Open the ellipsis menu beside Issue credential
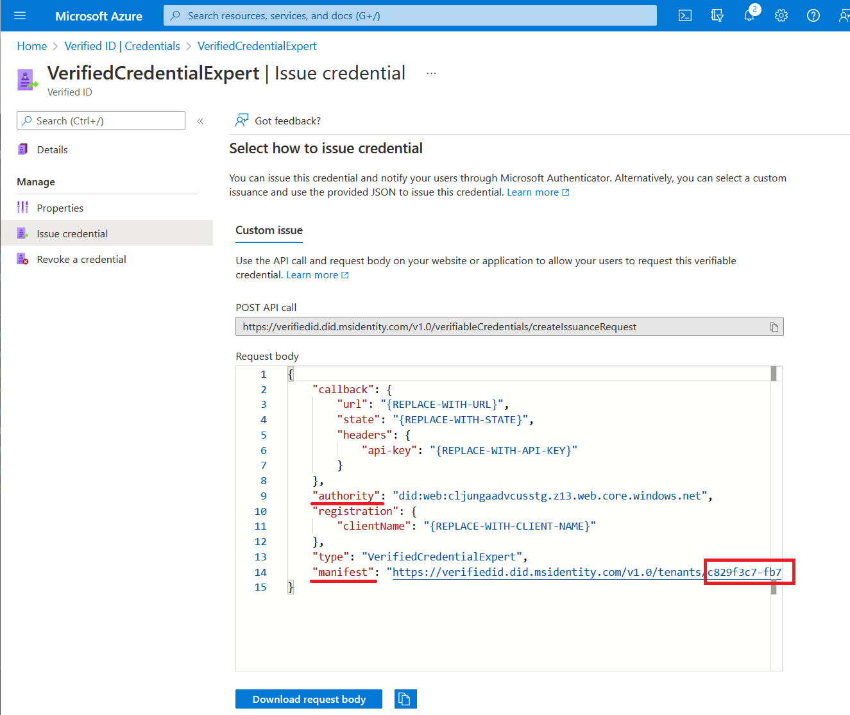 (431, 73)
